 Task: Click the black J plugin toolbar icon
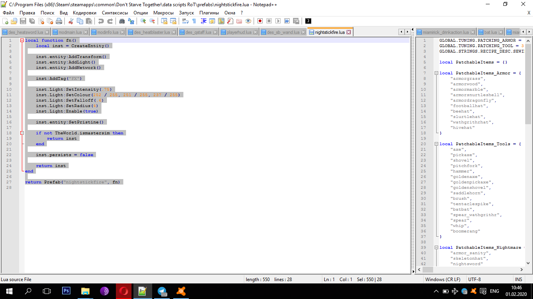(308, 21)
